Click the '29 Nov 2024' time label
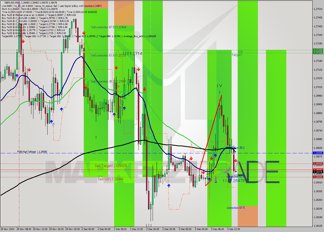This screenshot has width=324, height=232. tap(7, 229)
